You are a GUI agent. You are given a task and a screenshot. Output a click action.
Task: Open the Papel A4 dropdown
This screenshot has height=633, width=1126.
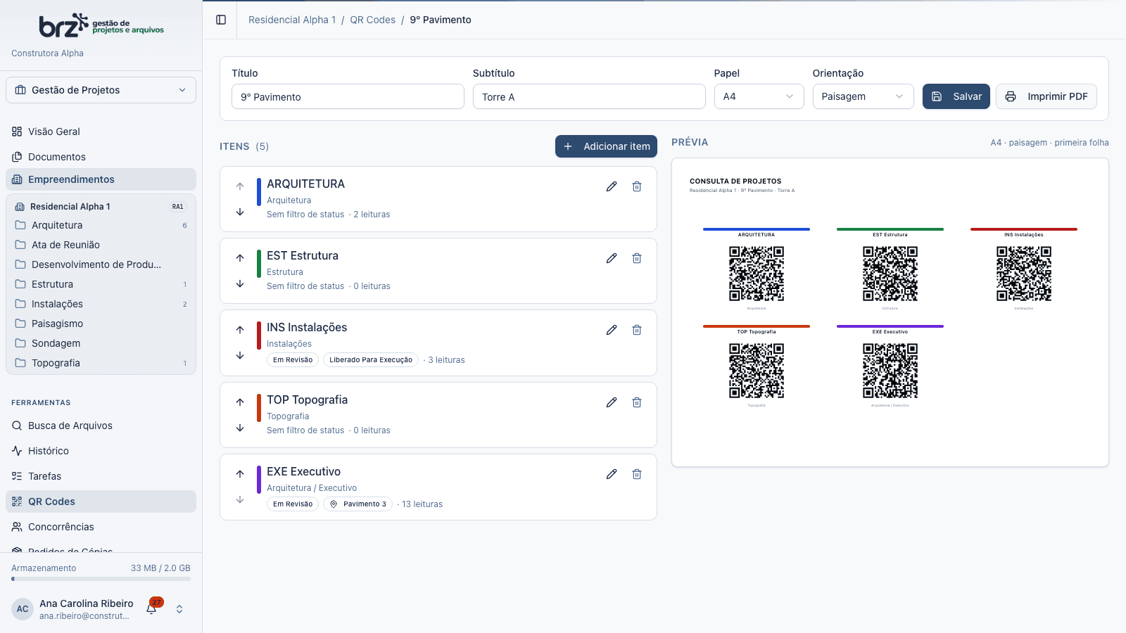click(x=759, y=96)
